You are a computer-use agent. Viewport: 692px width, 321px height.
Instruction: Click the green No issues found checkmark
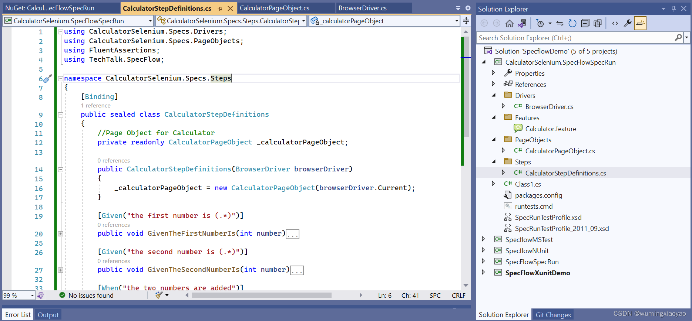(62, 295)
